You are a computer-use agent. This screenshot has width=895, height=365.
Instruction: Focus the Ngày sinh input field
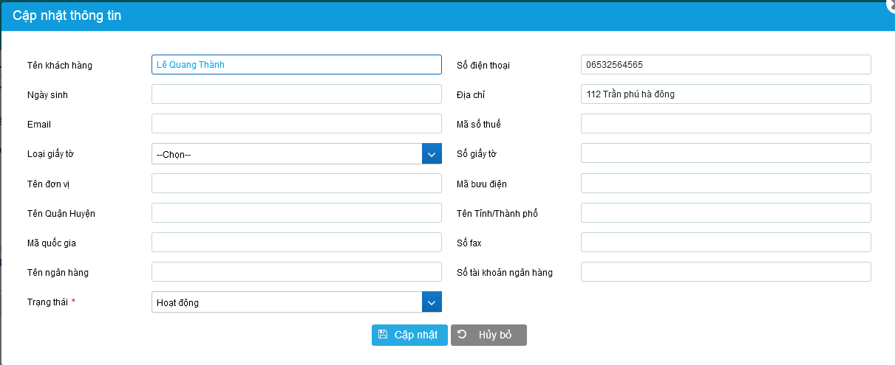[296, 94]
